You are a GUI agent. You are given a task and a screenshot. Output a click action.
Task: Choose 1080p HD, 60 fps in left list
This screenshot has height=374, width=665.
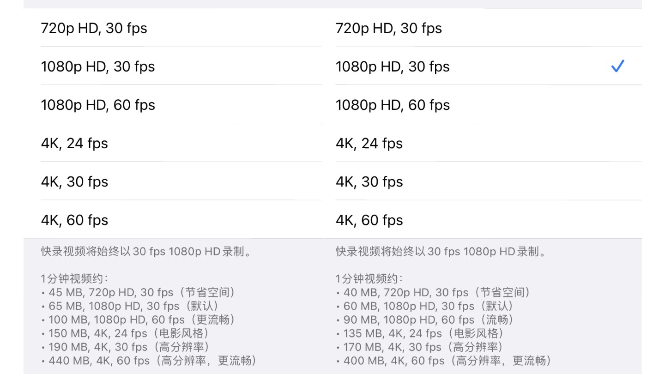click(x=173, y=104)
